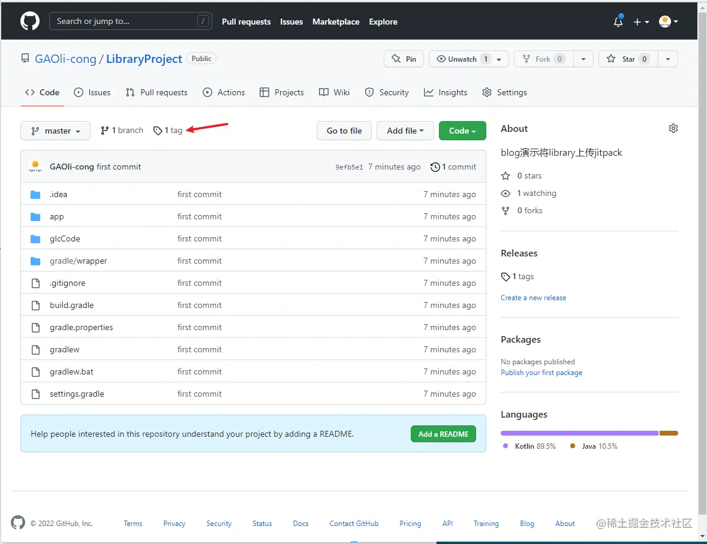707x544 pixels.
Task: Click the commit history clock icon
Action: [435, 167]
